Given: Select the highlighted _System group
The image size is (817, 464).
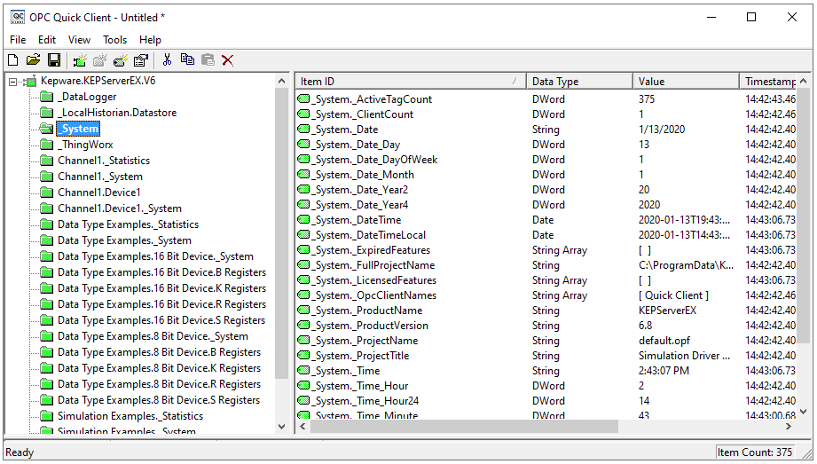Looking at the screenshot, I should (78, 129).
